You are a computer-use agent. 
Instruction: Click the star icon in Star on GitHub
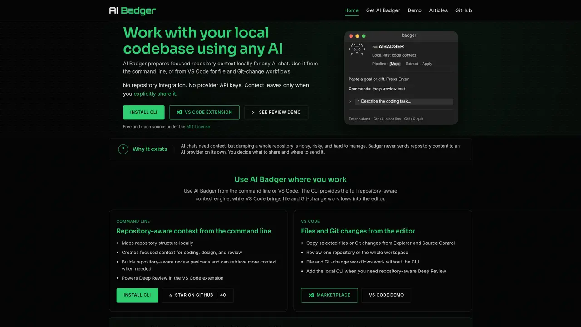point(171,295)
